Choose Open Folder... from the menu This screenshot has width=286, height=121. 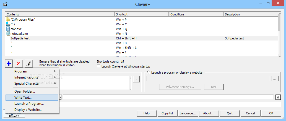pos(32,92)
